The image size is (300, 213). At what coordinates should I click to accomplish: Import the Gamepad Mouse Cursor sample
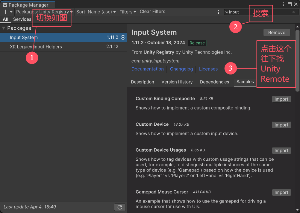(x=281, y=193)
